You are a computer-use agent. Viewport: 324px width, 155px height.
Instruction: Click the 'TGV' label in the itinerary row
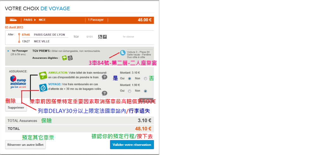click(76, 37)
